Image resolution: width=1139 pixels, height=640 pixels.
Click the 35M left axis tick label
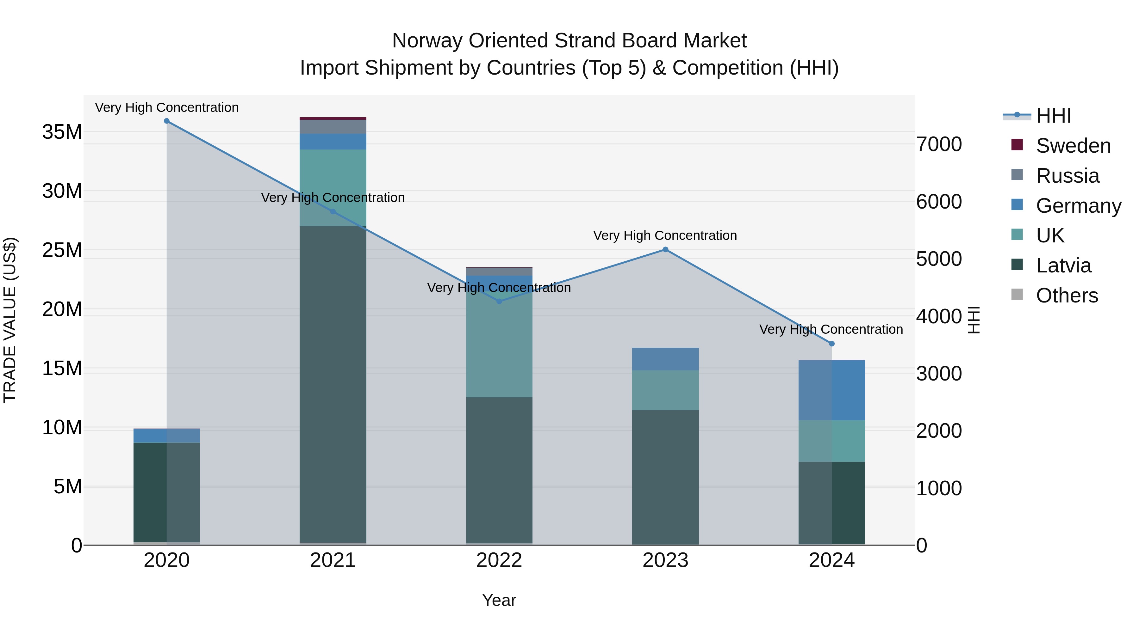62,132
